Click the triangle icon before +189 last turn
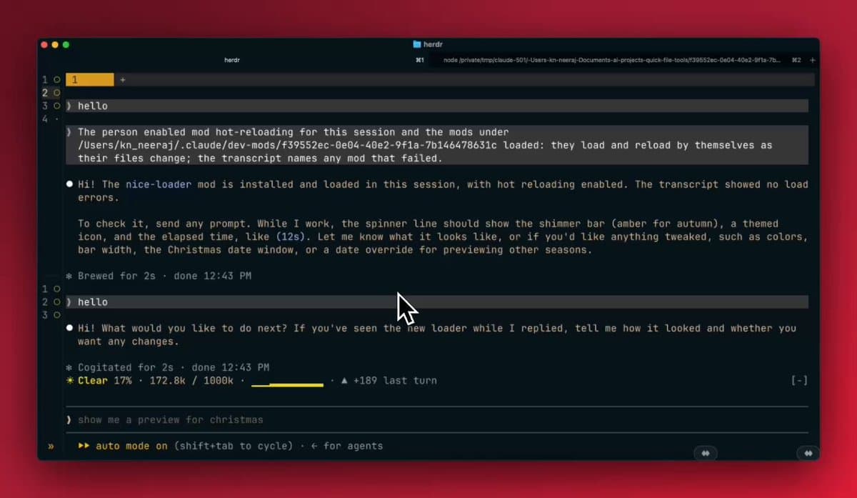The height and width of the screenshot is (498, 857). pyautogui.click(x=344, y=380)
